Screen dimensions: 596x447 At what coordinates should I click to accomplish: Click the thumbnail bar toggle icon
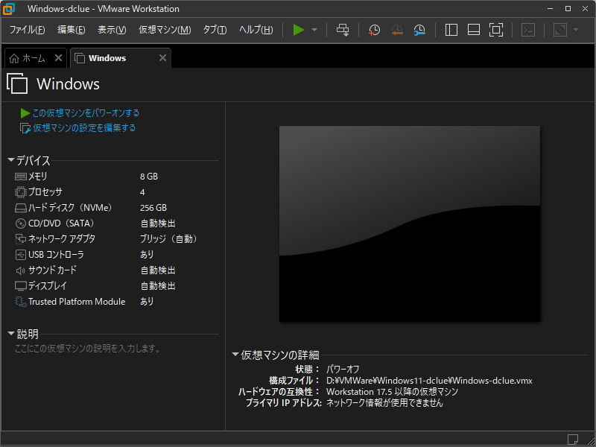(473, 30)
